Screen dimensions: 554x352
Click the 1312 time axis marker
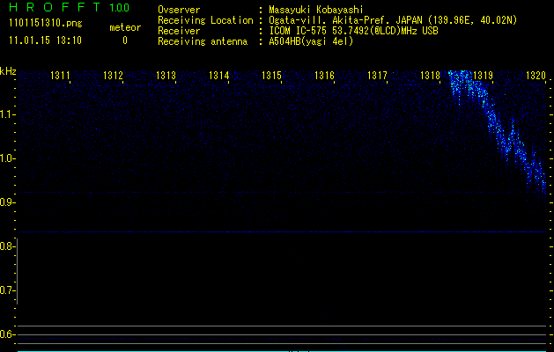pyautogui.click(x=113, y=75)
